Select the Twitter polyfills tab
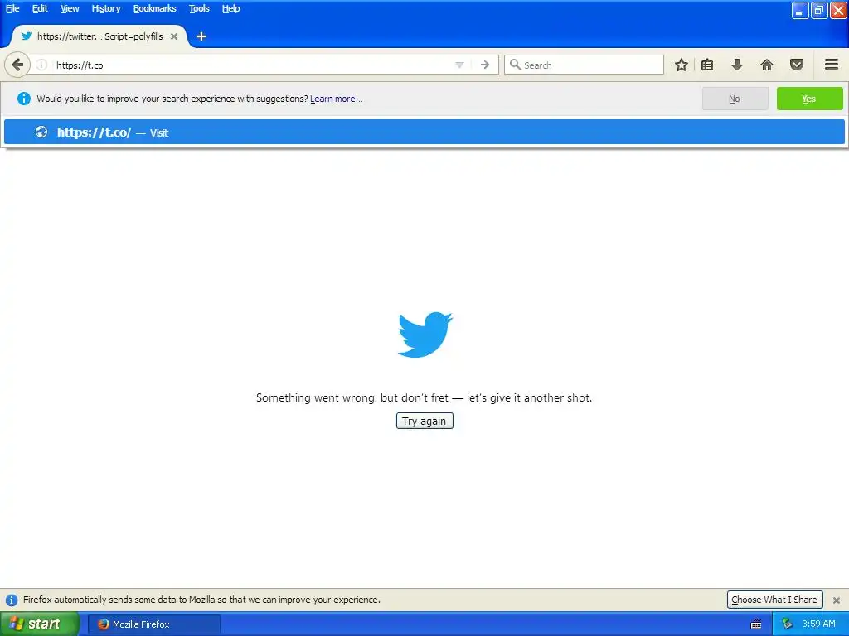The image size is (849, 636). point(99,36)
